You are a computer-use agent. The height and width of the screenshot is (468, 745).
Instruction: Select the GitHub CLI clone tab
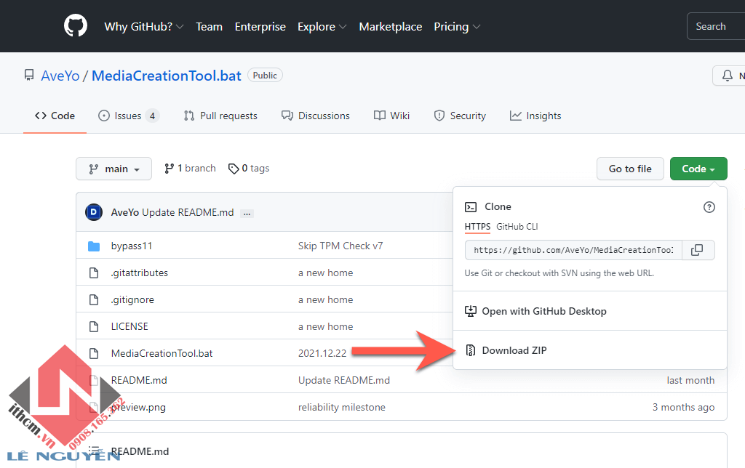click(517, 227)
